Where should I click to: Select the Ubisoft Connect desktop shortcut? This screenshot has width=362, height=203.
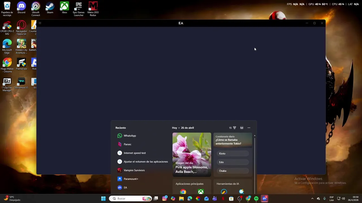pos(36,9)
